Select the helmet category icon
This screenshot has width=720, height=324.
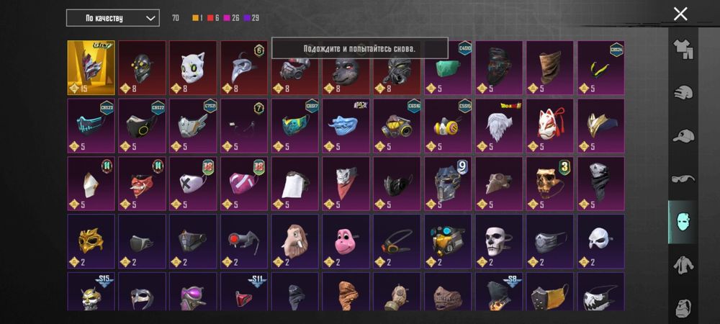click(x=683, y=92)
